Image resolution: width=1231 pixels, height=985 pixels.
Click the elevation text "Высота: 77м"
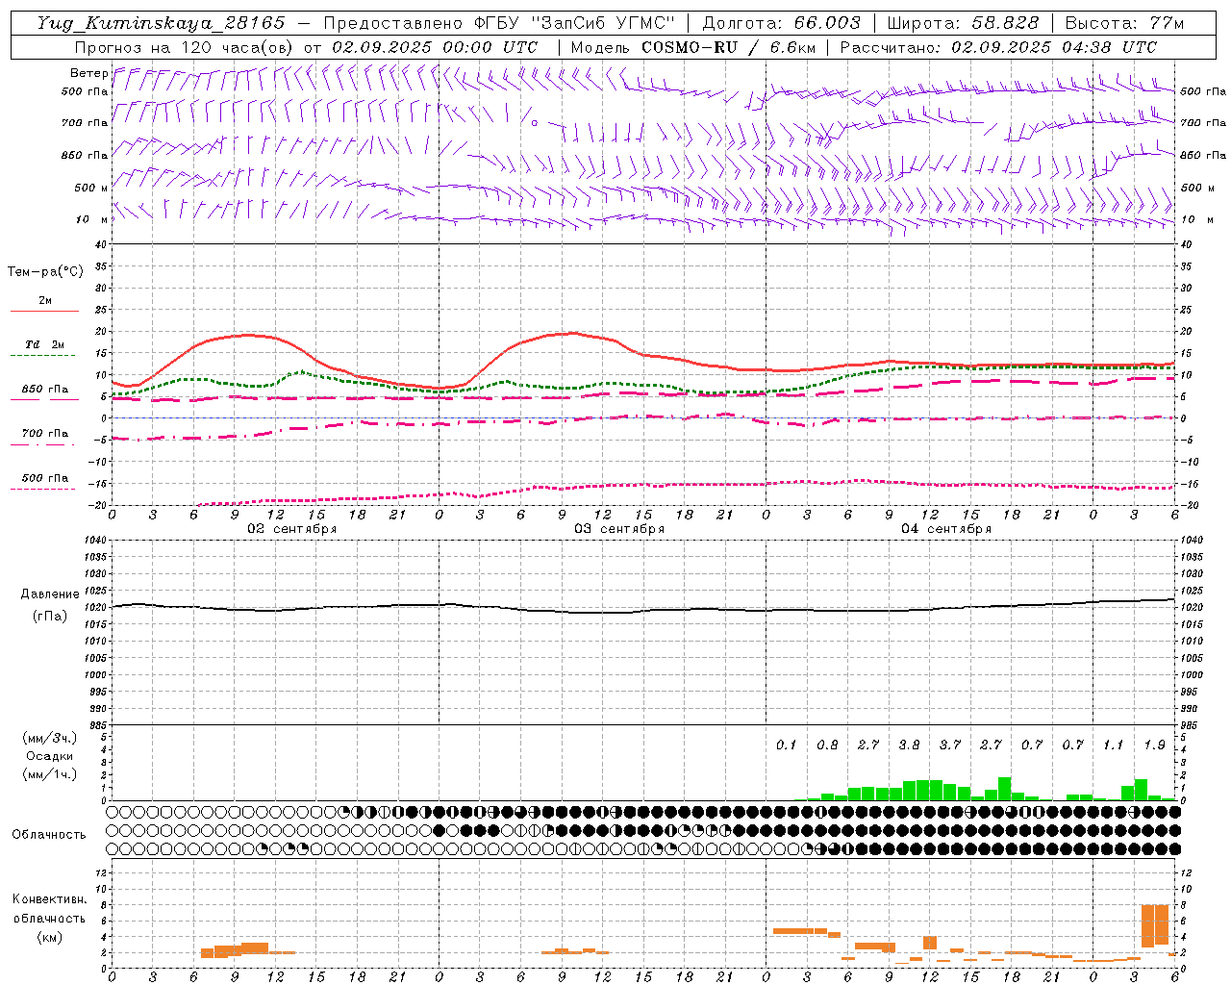1124,23
